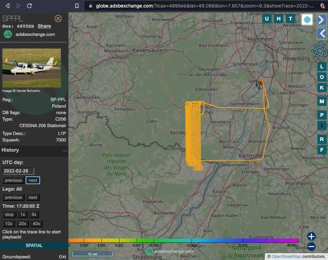Toggle the U map button
The width and height of the screenshot is (328, 260).
pyautogui.click(x=267, y=19)
